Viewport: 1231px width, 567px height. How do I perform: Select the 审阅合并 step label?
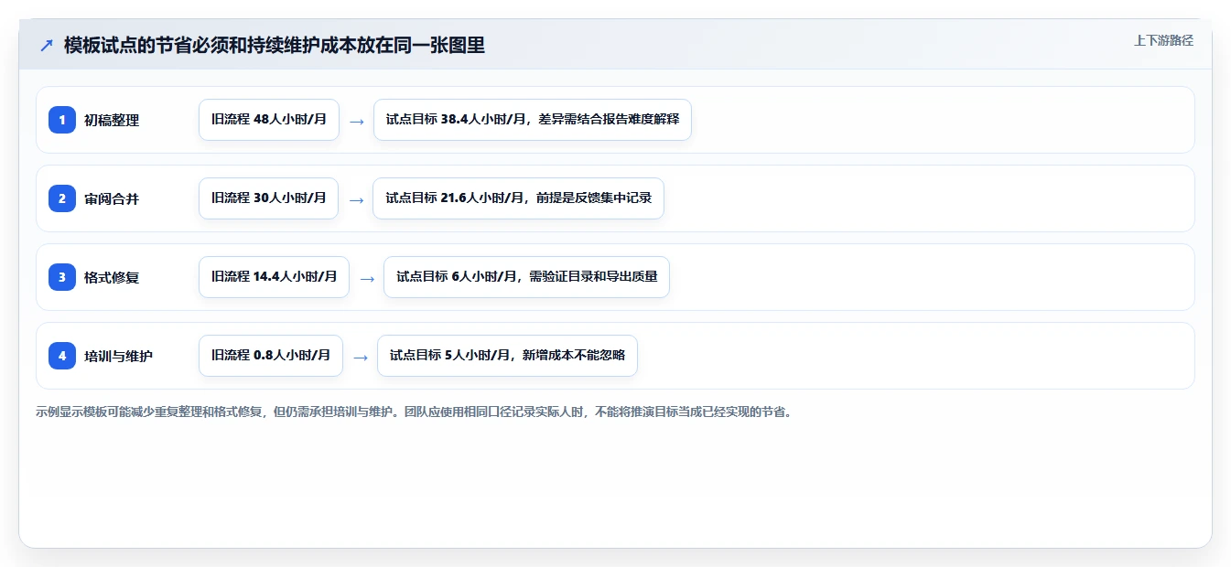(112, 198)
